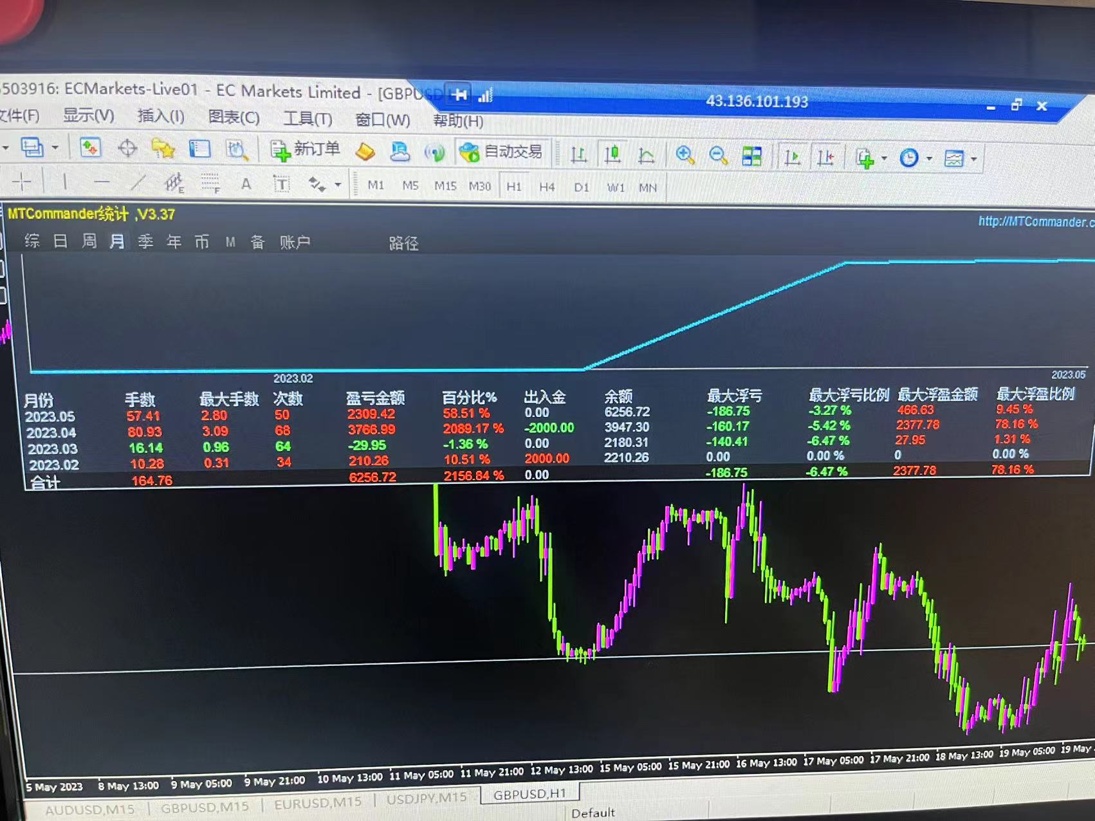Click the 路径 path label
The height and width of the screenshot is (821, 1095).
coord(403,243)
